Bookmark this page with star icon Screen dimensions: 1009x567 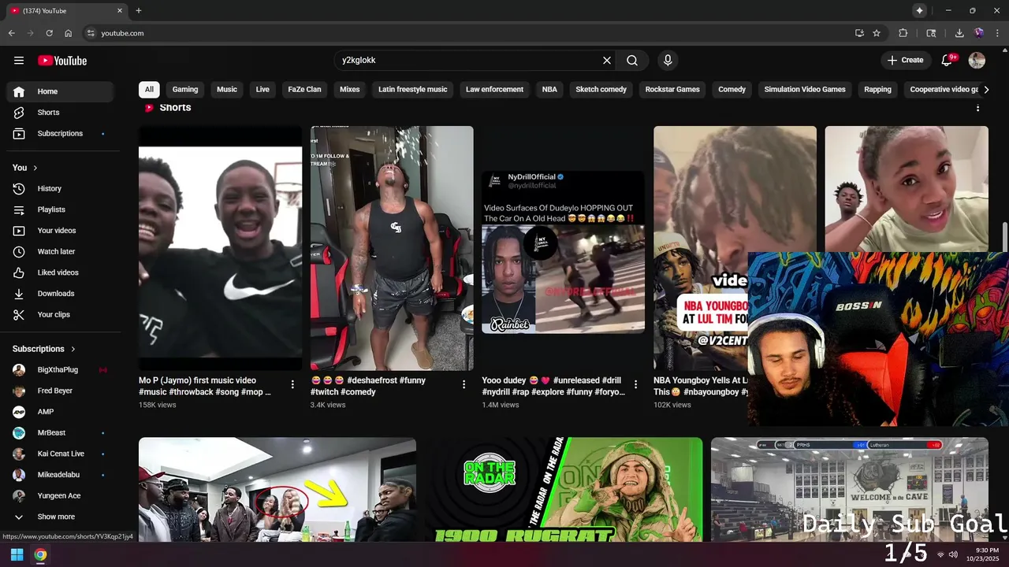coord(877,33)
